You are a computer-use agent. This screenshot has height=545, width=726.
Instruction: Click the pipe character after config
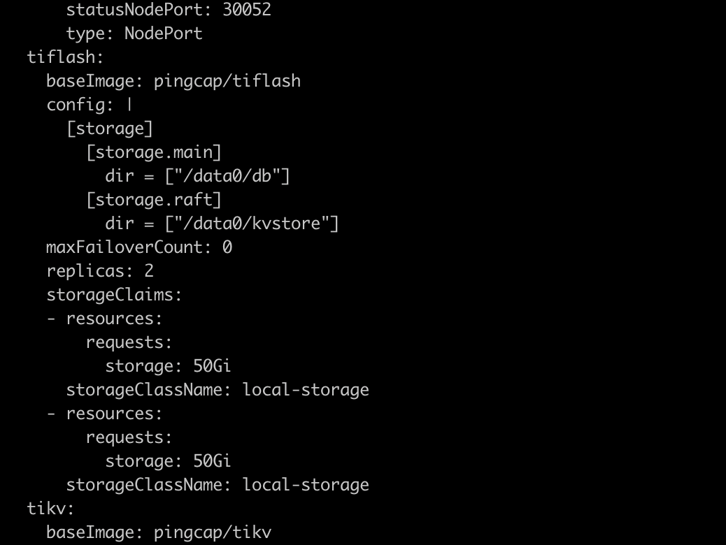click(x=129, y=105)
